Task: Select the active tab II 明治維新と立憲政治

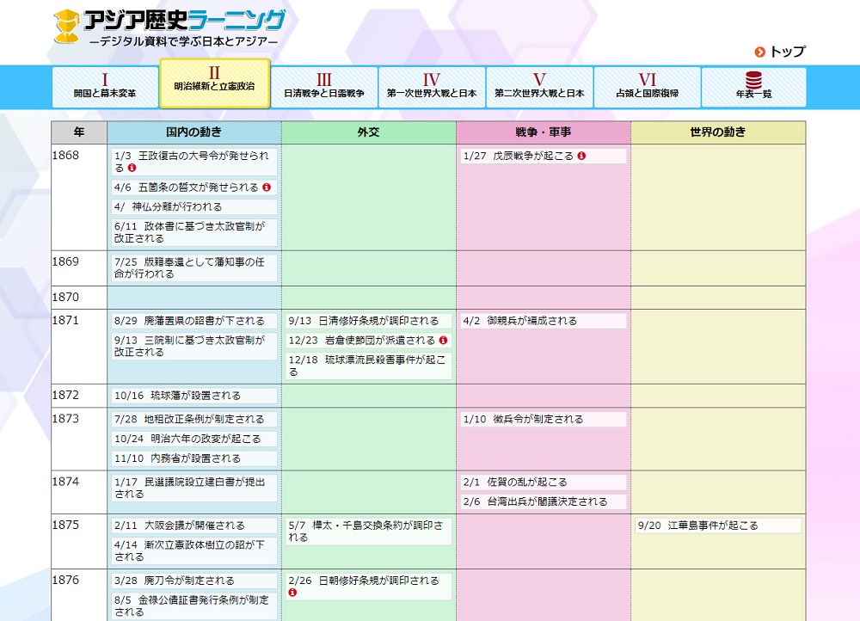Action: click(214, 83)
